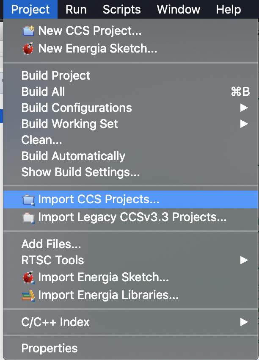Click the New CCS Project folder icon
The height and width of the screenshot is (360, 259).
(28, 31)
